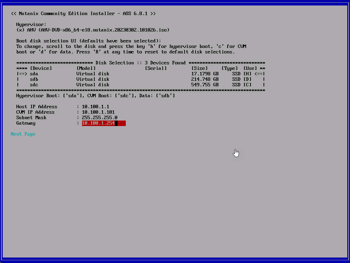This screenshot has height=263, width=350.
Task: Click the [Type] column header
Action: 229,68
